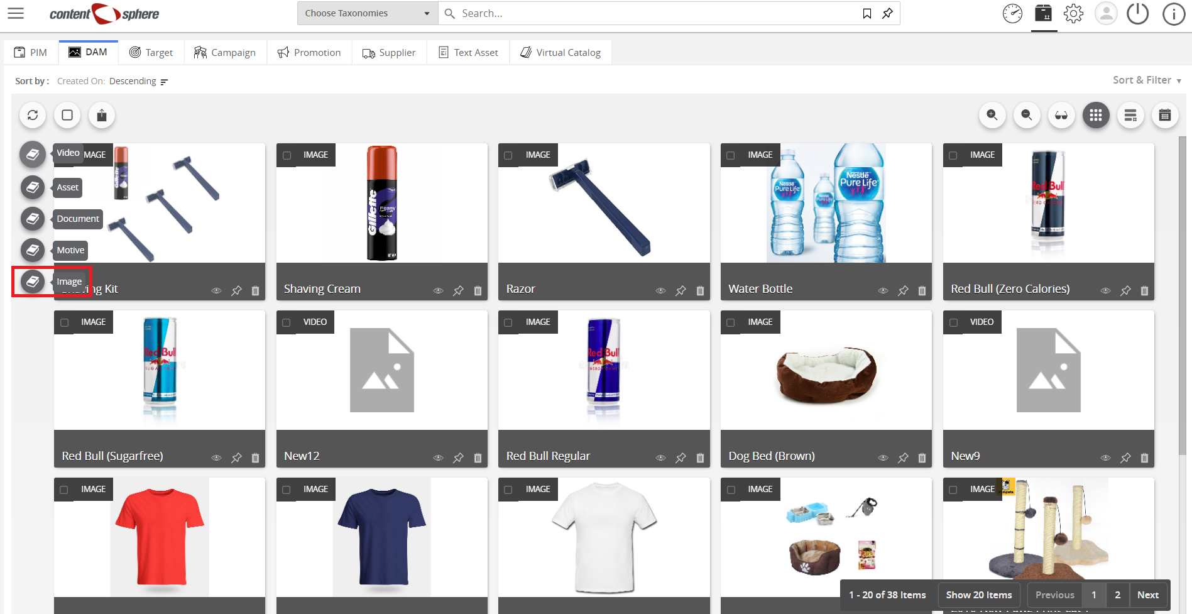The image size is (1192, 614).
Task: Switch to the PIM tab
Action: click(31, 52)
